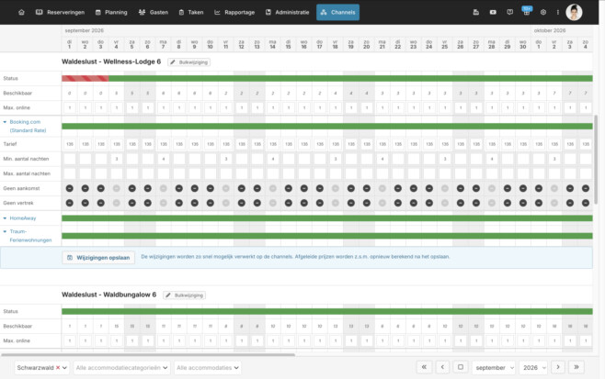Edit Waldbungalow 6 Max. online for di 1 September

click(70, 340)
